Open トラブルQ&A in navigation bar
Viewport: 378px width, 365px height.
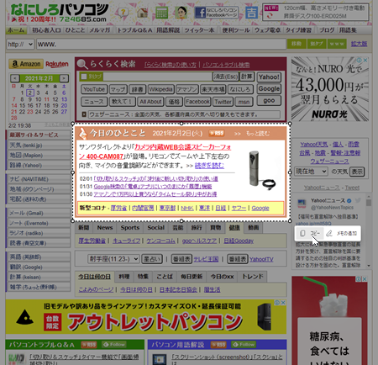(x=134, y=30)
